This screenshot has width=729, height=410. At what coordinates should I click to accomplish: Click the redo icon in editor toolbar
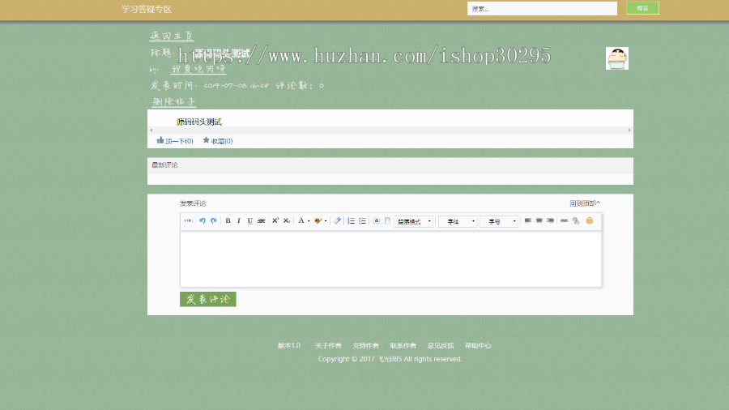click(x=213, y=221)
